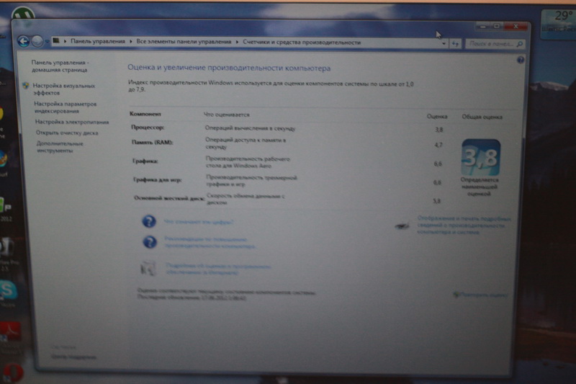Click the 29° weather gadget on desktop
This screenshot has width=576, height=384.
click(x=559, y=23)
